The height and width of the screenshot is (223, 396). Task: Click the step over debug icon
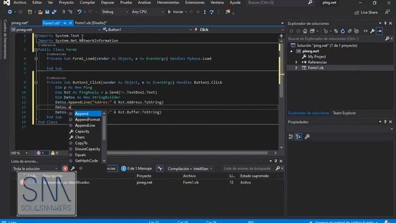pos(212,12)
